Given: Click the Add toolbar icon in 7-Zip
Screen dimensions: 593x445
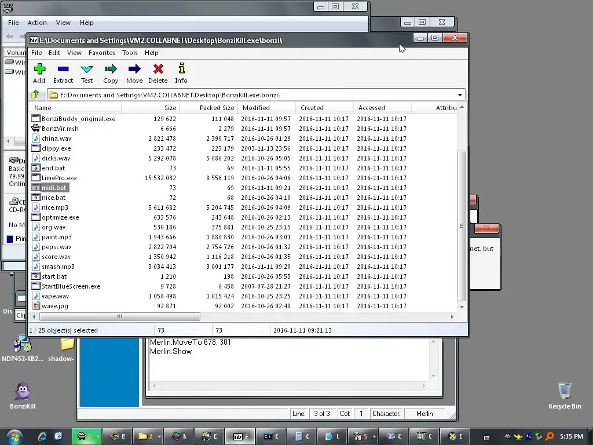Looking at the screenshot, I should (39, 73).
